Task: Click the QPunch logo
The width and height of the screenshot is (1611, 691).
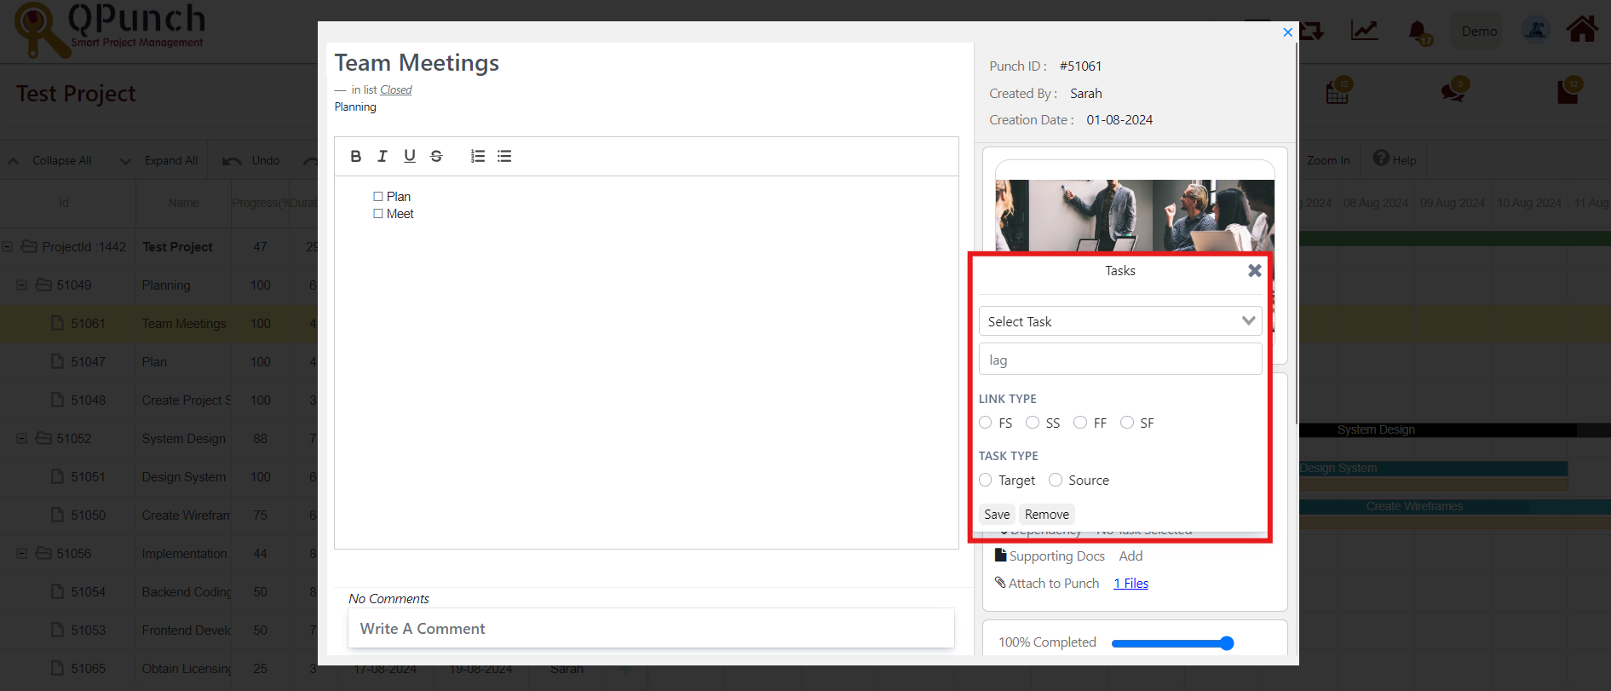Action: (x=109, y=31)
